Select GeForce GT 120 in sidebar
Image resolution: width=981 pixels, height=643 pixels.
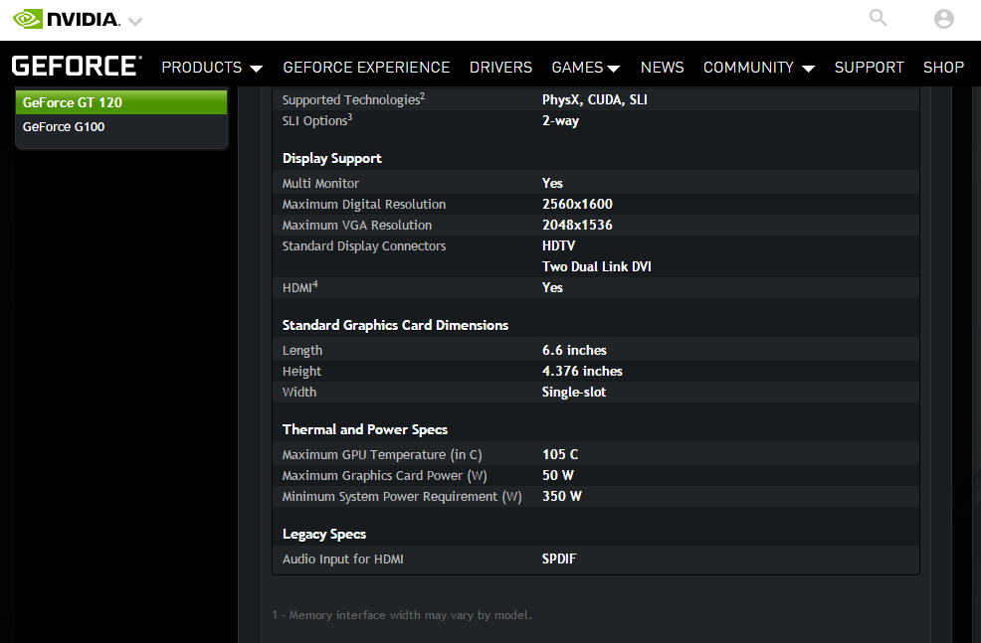click(x=120, y=102)
